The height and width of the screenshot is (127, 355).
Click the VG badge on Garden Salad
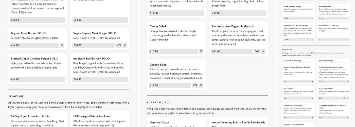point(195,86)
